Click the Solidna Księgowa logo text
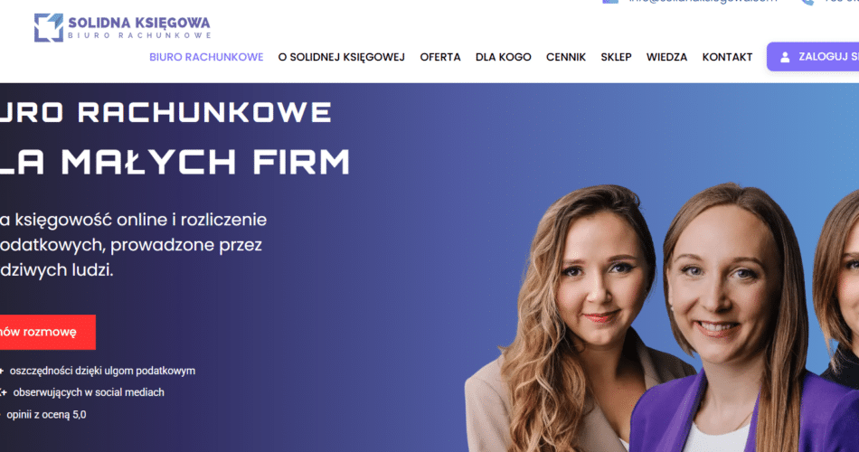Screen dimensions: 859x452 [139, 27]
